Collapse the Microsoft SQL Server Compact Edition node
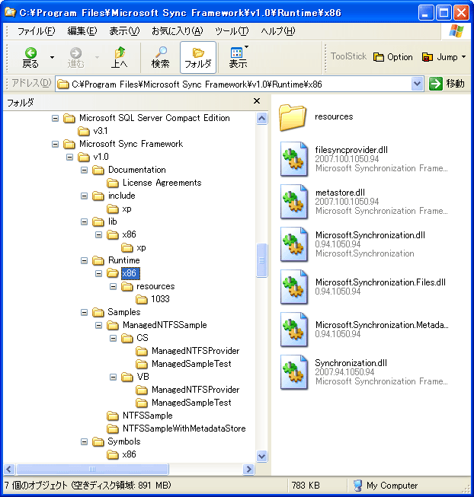474x497 pixels. click(55, 118)
